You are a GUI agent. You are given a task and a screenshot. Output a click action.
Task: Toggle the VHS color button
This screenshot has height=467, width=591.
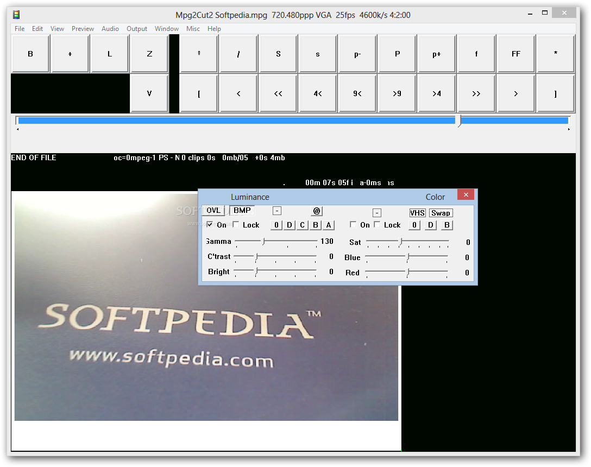point(418,213)
